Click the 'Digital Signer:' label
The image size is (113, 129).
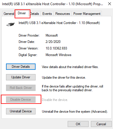pos(28,55)
